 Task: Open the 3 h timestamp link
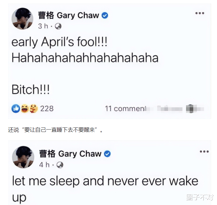click(x=43, y=26)
